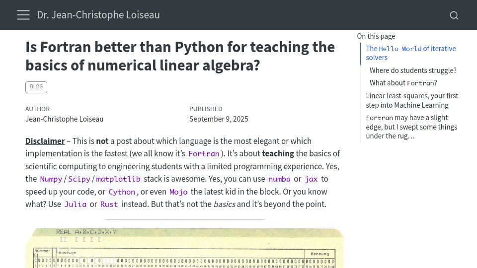Jump to 'Linear least-squares' section

coord(412,100)
